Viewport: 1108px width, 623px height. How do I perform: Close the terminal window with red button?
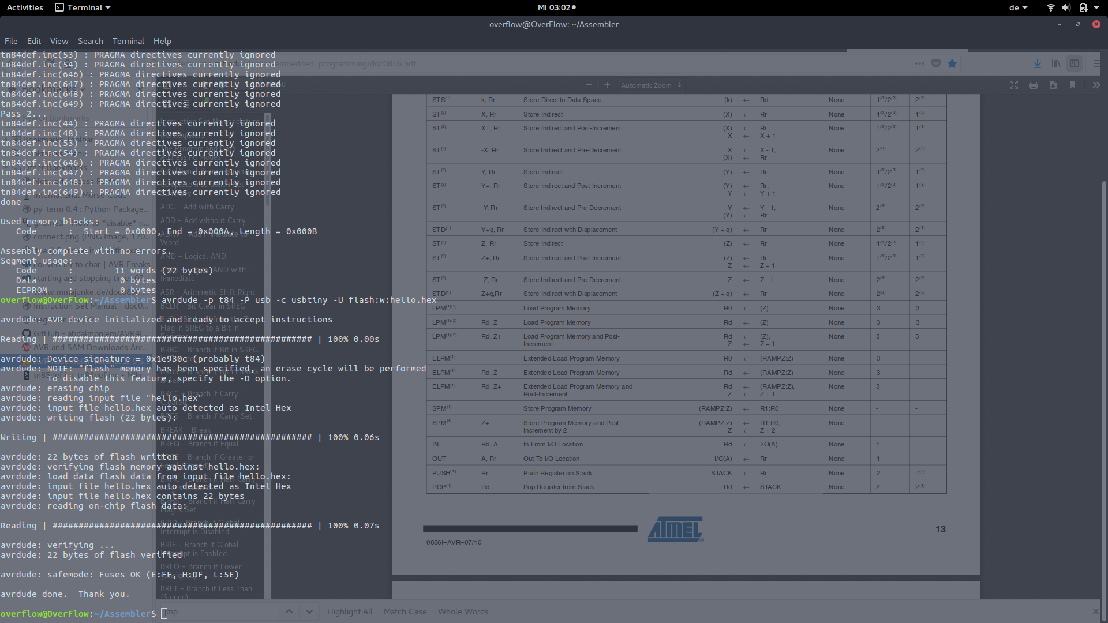coord(1096,24)
